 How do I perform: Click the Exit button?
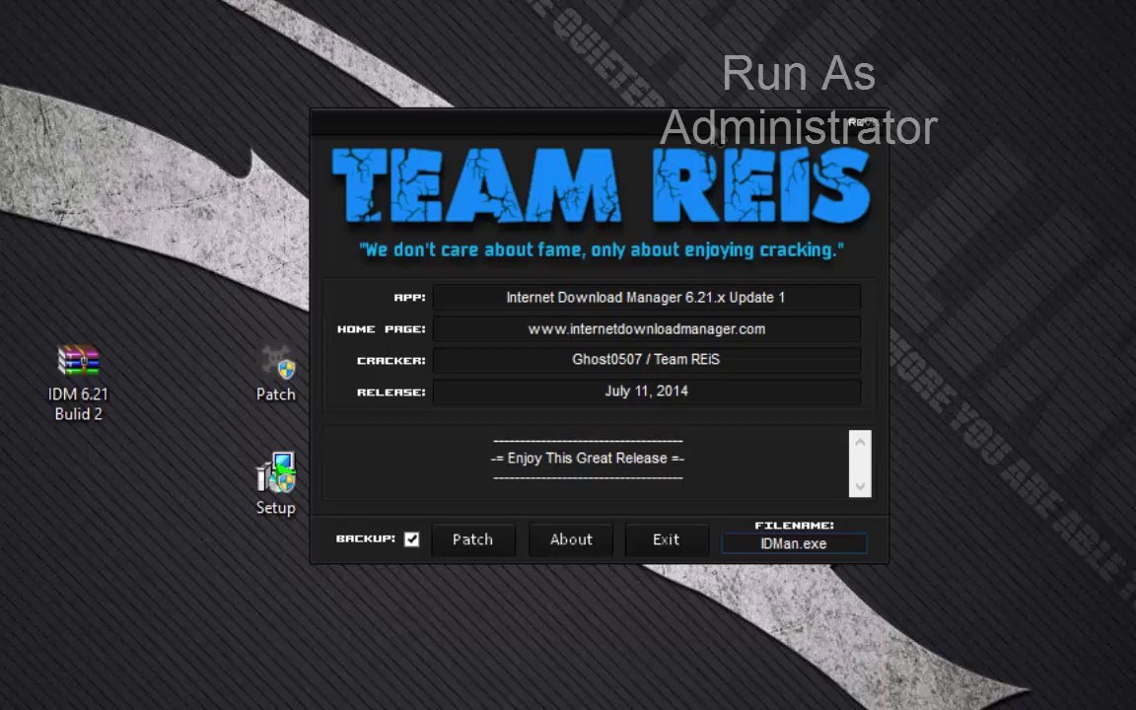coord(667,539)
